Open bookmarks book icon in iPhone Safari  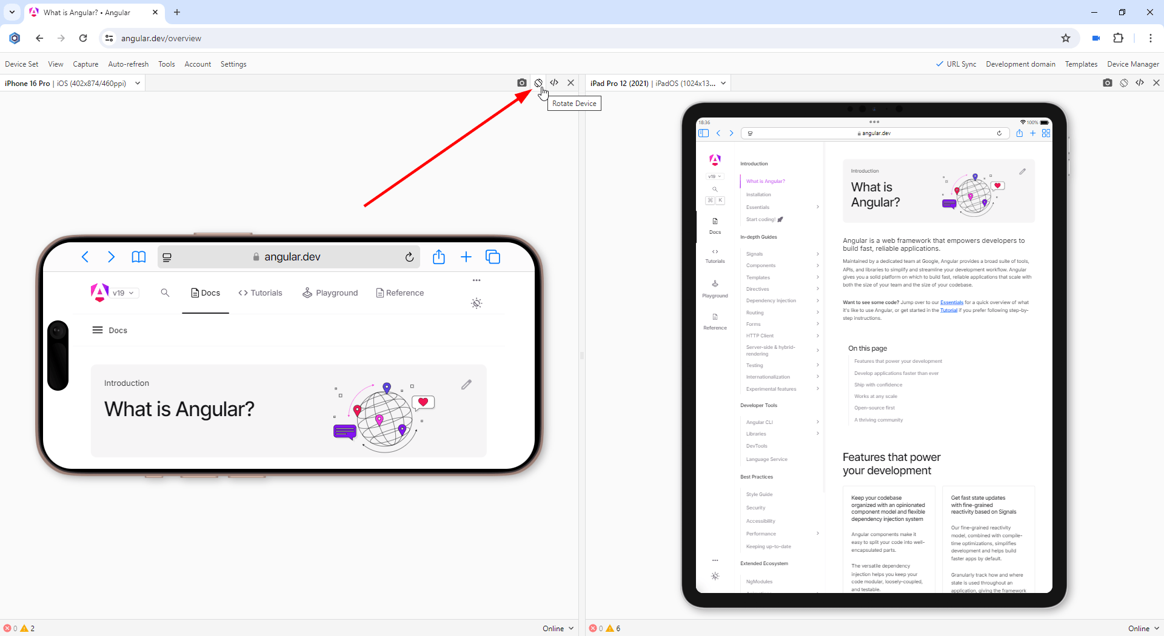coord(139,257)
